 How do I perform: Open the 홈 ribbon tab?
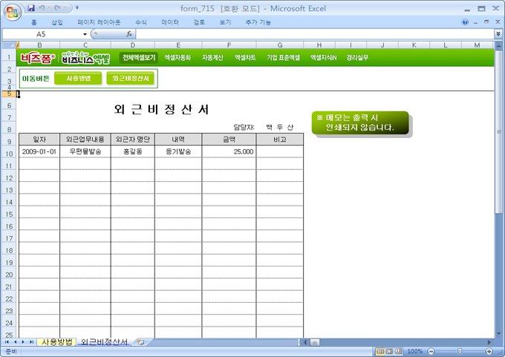pos(34,22)
